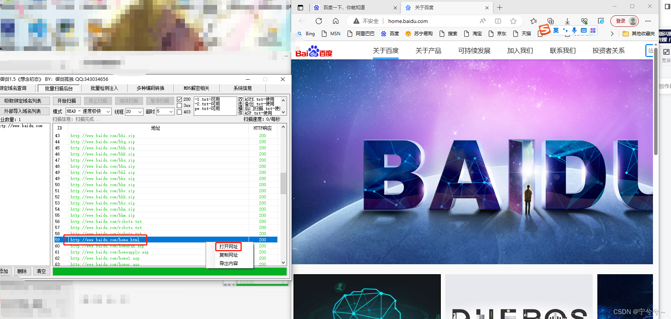Select 投资者关系 navigation item
Image resolution: width=671 pixels, height=319 pixels.
tap(608, 51)
